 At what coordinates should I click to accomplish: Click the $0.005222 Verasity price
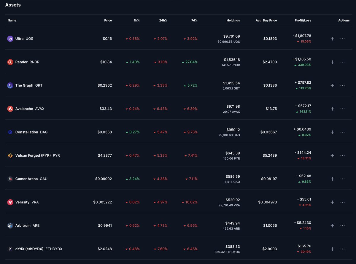[x=103, y=202]
